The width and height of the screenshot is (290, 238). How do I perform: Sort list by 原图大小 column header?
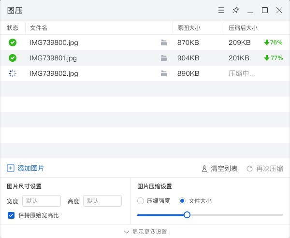[x=188, y=28]
